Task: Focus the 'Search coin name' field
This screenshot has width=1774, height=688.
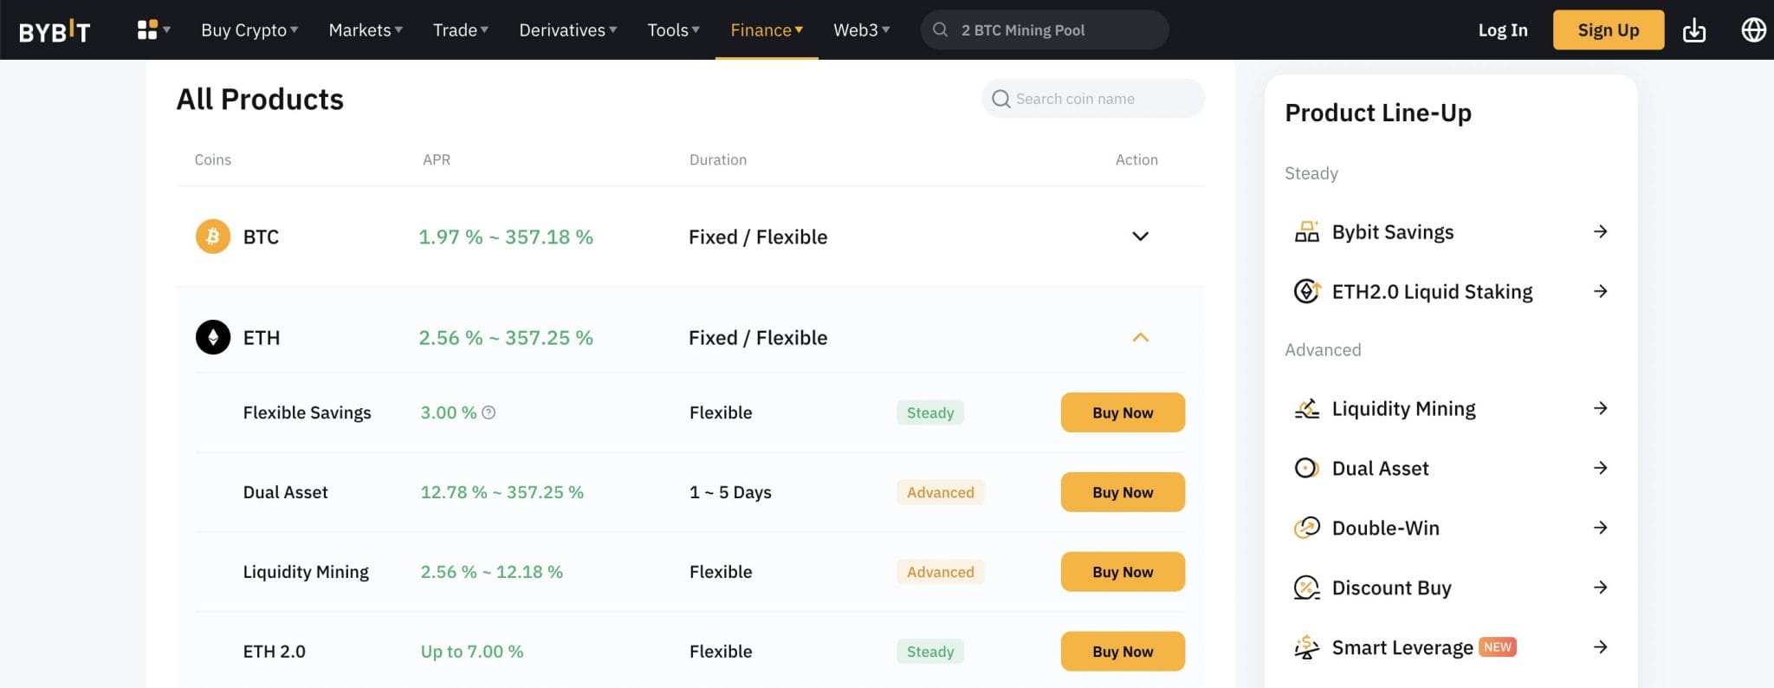Action: 1093,99
